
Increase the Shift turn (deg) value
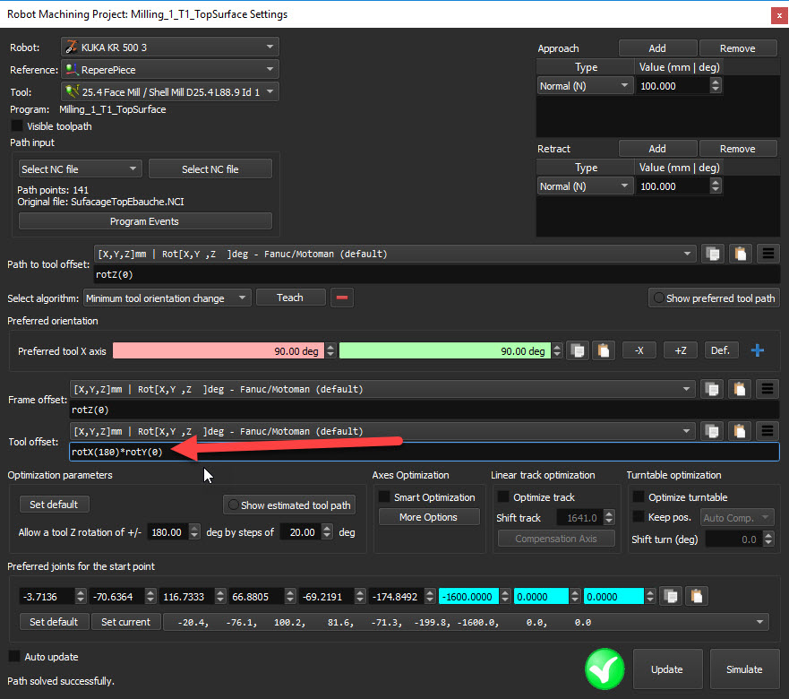(768, 536)
